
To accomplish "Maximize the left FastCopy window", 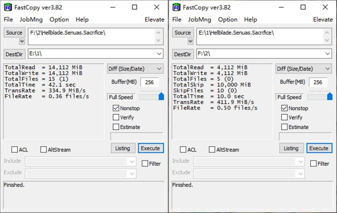I will point(134,7).
